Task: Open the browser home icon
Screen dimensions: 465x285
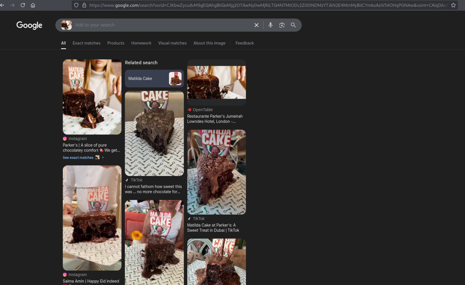Action: click(x=33, y=5)
